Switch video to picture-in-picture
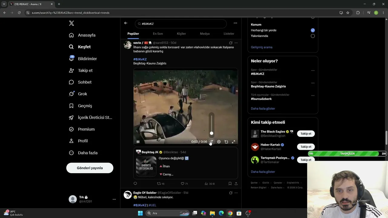This screenshot has width=388, height=218. 226,142
